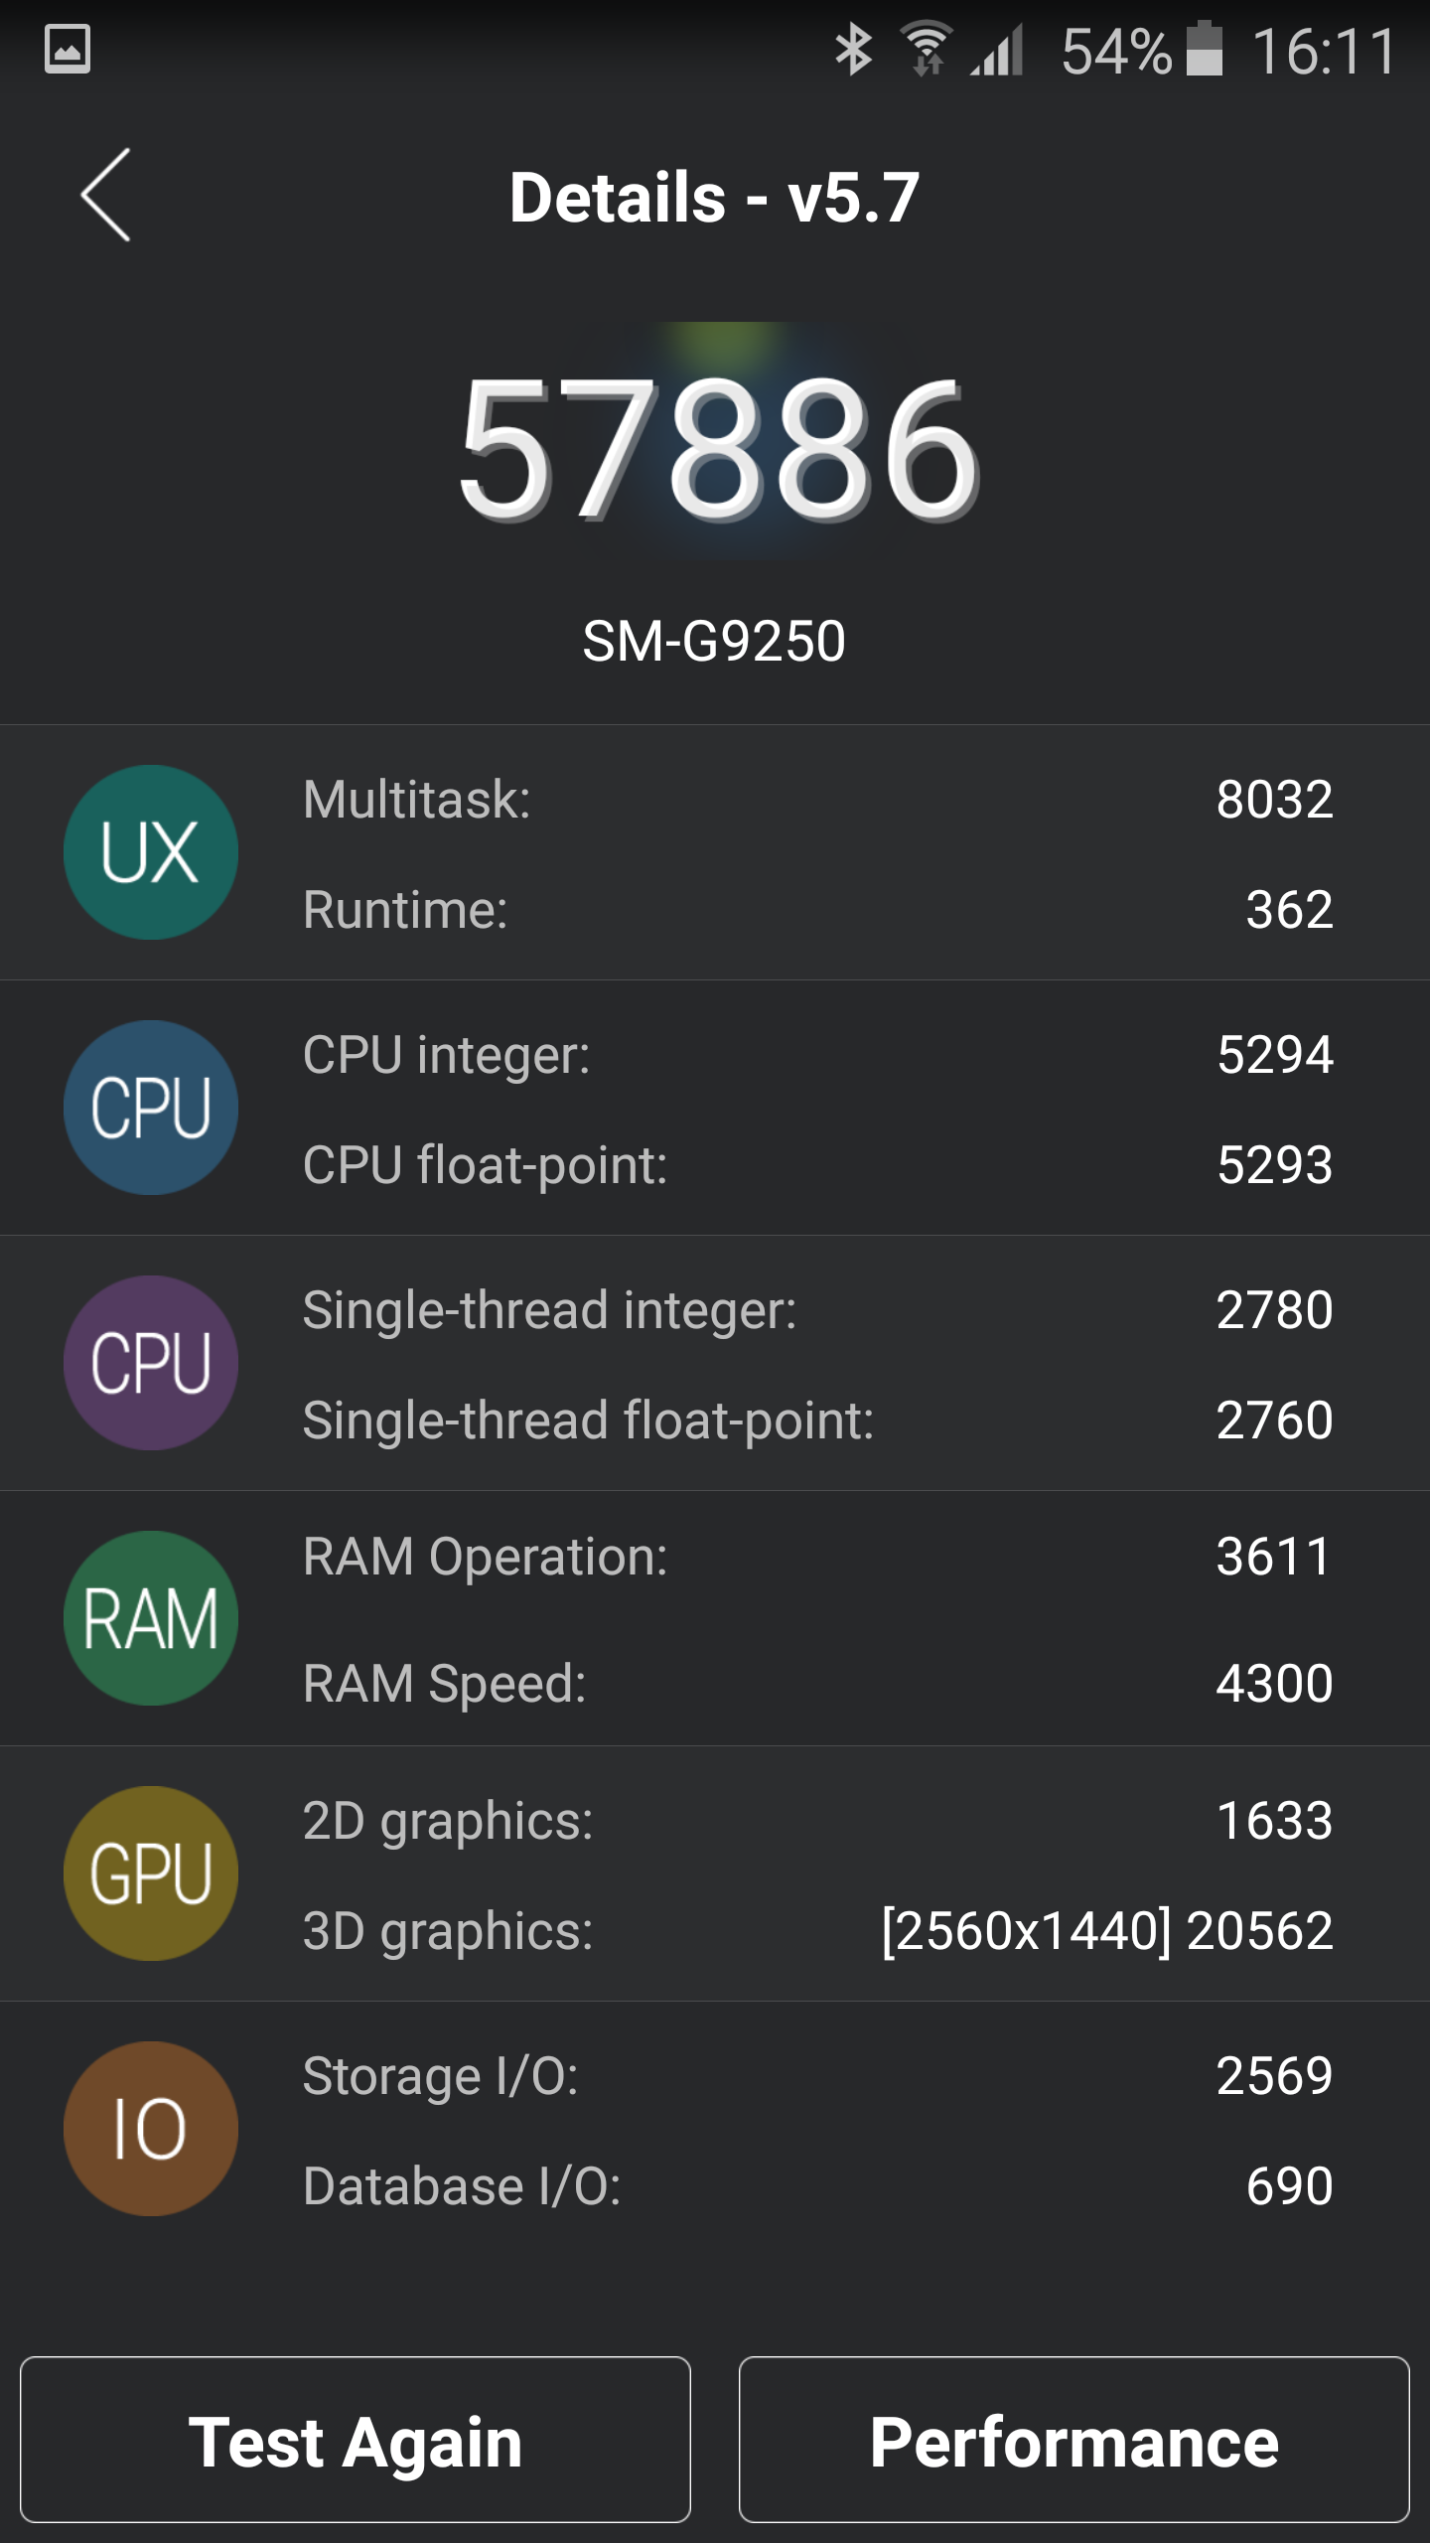Tap the blue CPU circle icon
Viewport: 1430px width, 2543px height.
click(151, 1108)
